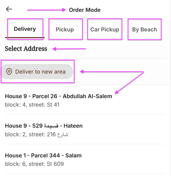Choose the House 9 Hateen address
Viewport: 171px width, 176px height.
coord(85,130)
